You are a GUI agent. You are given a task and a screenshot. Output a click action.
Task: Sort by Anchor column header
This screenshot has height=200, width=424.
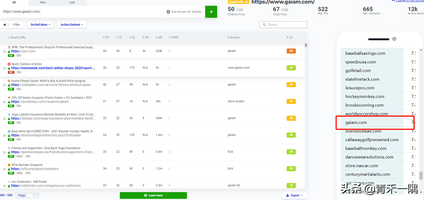[x=234, y=38]
